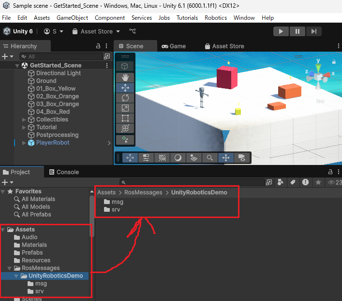Expand the PlayerRobot prefab
Screen dimensions: 342x301
[x=24, y=143]
